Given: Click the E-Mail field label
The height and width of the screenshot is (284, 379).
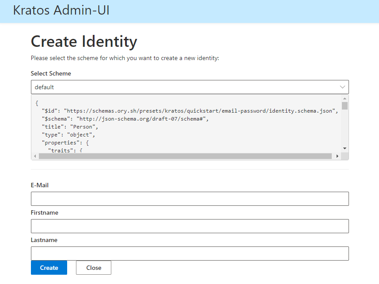Looking at the screenshot, I should [x=40, y=185].
